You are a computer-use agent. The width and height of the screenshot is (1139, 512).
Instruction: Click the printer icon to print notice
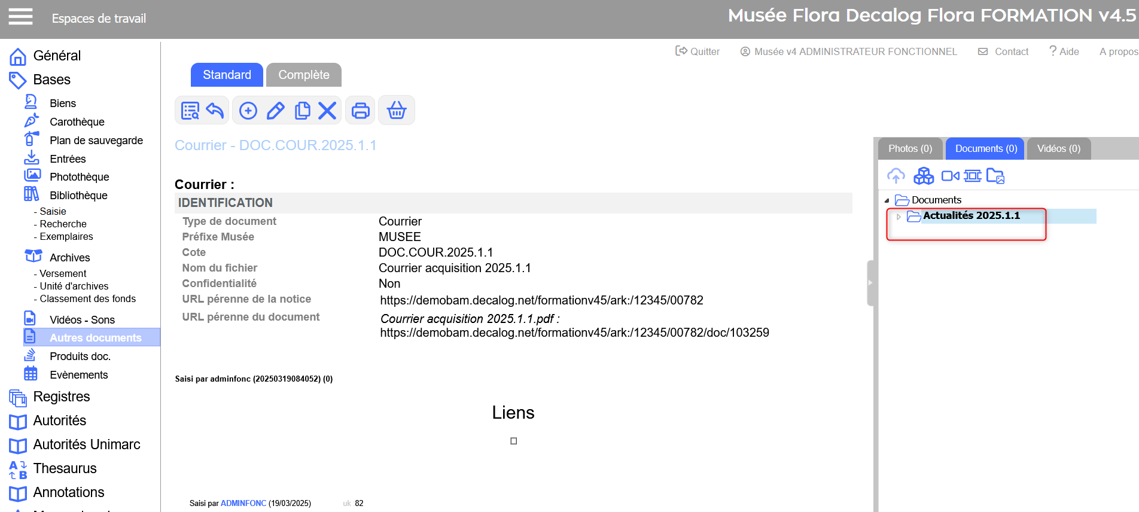[x=361, y=111]
